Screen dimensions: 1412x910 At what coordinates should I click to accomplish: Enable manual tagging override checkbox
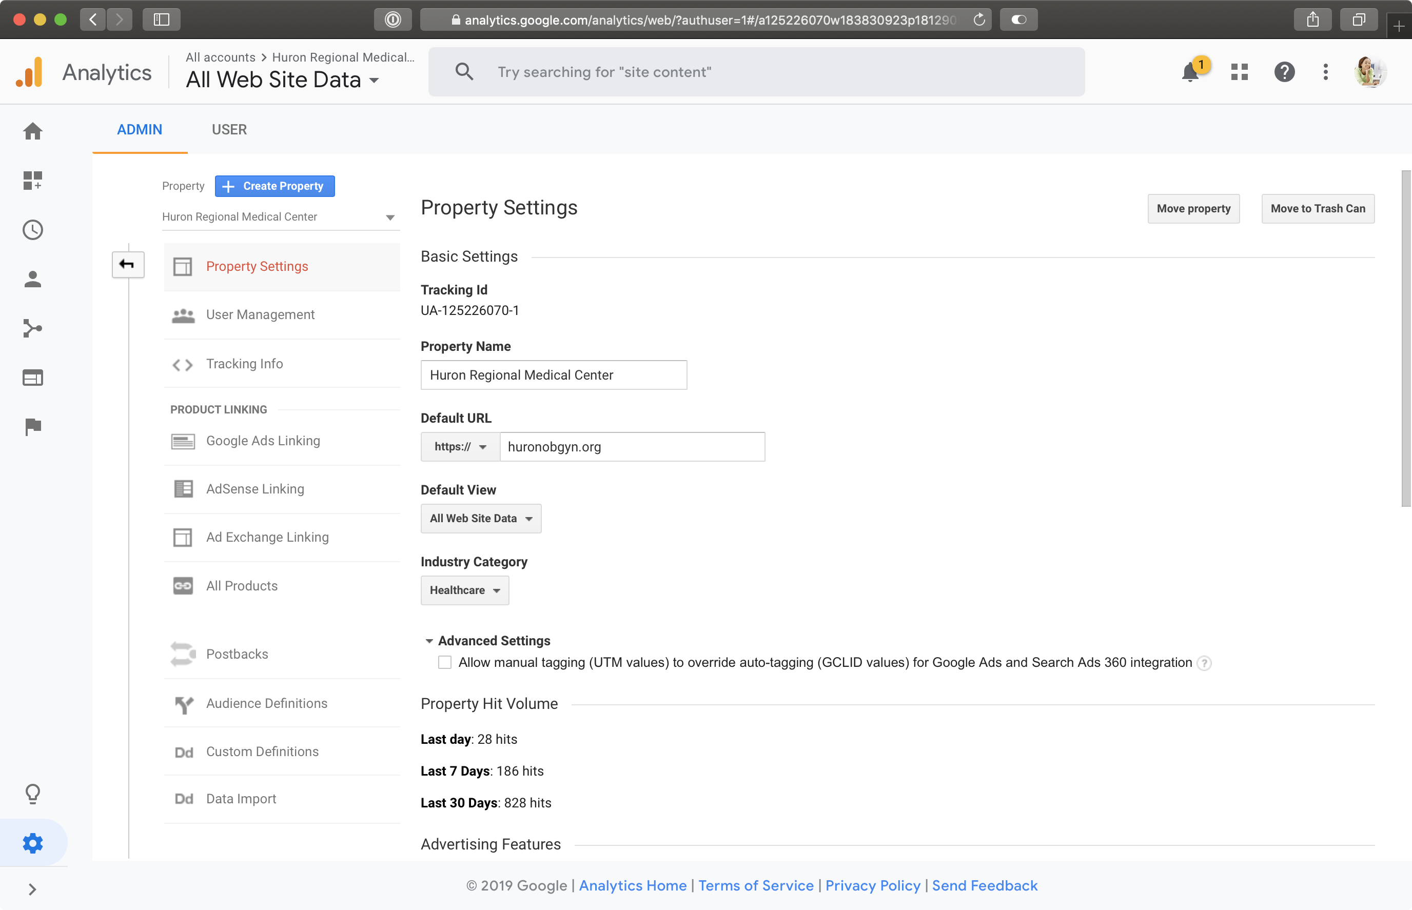(444, 662)
